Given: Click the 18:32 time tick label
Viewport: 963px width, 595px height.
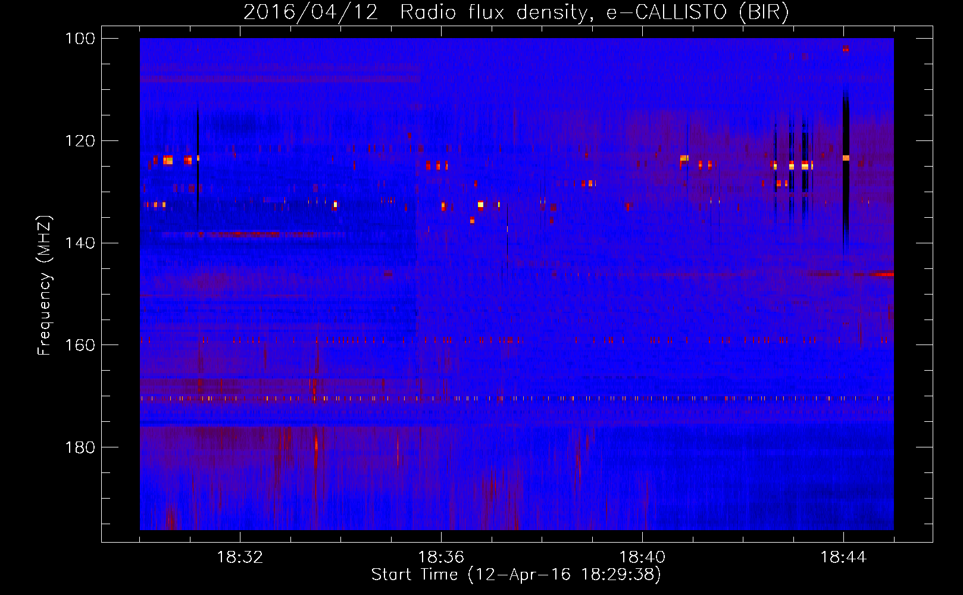Looking at the screenshot, I should pyautogui.click(x=240, y=558).
